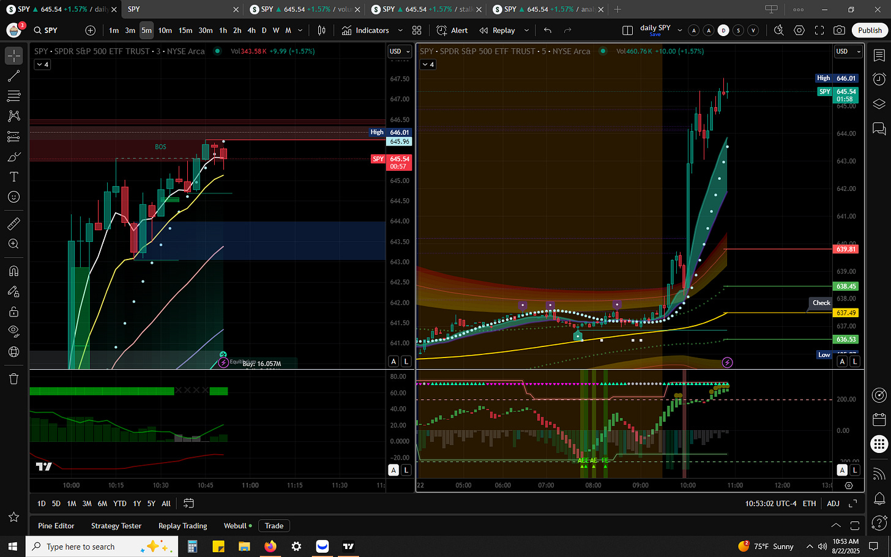Open the watchlist panel in right sidebar
The height and width of the screenshot is (557, 891).
879,56
